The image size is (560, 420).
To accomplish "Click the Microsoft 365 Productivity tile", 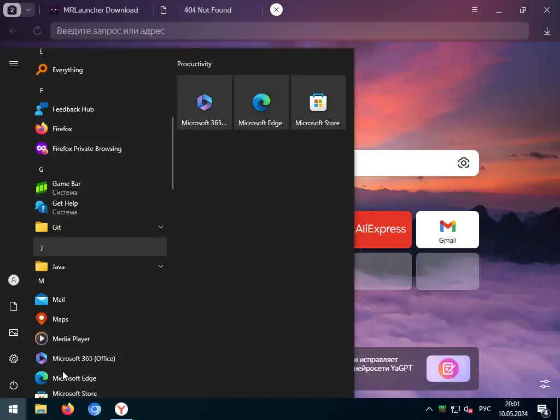I will [x=205, y=102].
